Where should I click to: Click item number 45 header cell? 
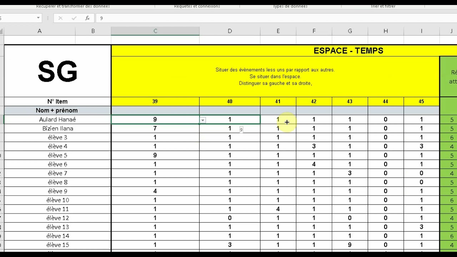pyautogui.click(x=422, y=101)
